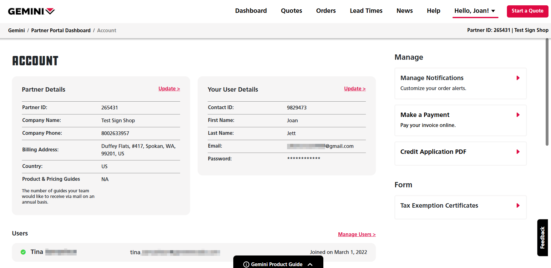Select the Help navigation item

pos(433,11)
